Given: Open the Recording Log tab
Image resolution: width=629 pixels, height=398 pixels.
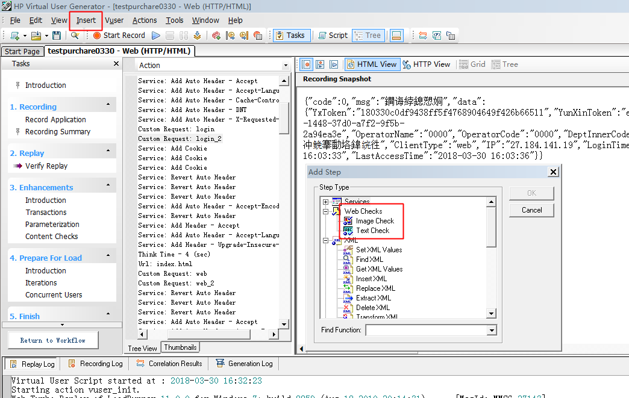Looking at the screenshot, I should 96,364.
